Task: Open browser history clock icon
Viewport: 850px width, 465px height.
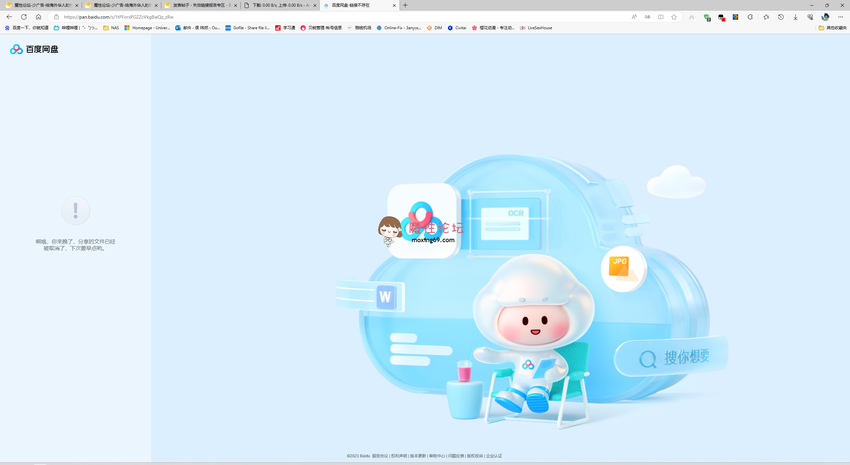Action: click(x=781, y=17)
